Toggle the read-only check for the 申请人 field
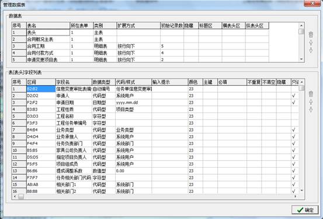This screenshot has width=323, height=219. point(294,96)
